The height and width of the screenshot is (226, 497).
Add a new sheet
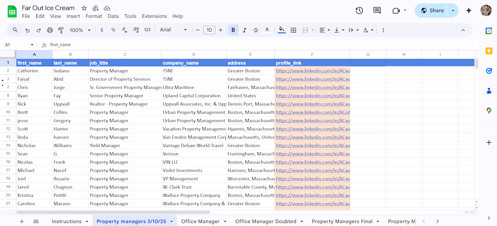pos(22,221)
